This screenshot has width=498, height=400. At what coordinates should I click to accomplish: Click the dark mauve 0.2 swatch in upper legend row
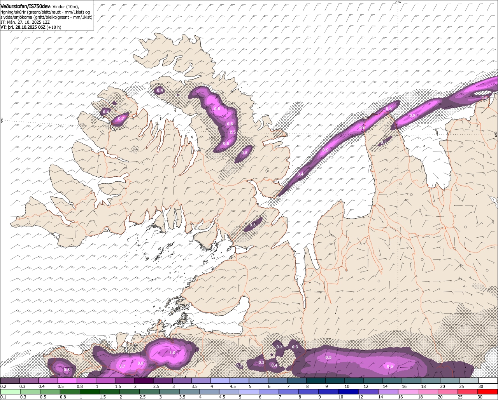[x=10, y=381]
